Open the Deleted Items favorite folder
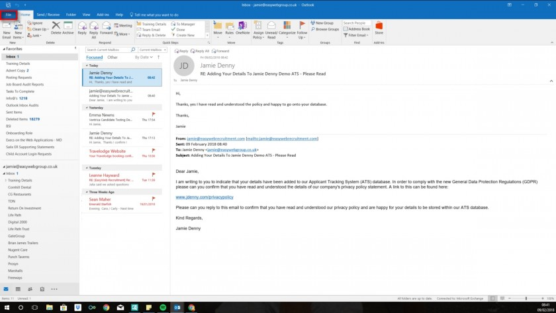 click(x=23, y=119)
